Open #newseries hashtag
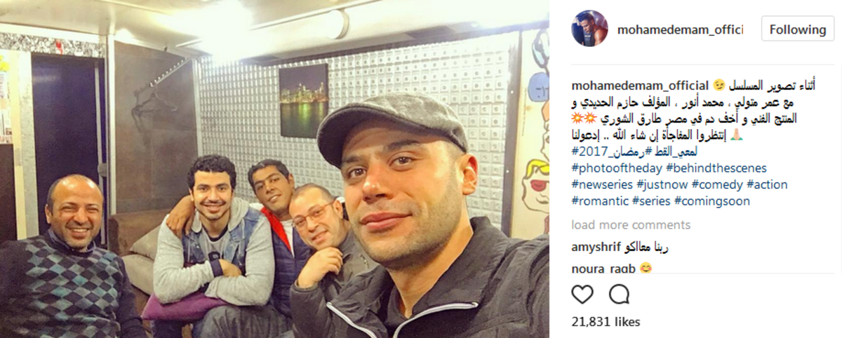The width and height of the screenshot is (842, 338). pos(603,184)
